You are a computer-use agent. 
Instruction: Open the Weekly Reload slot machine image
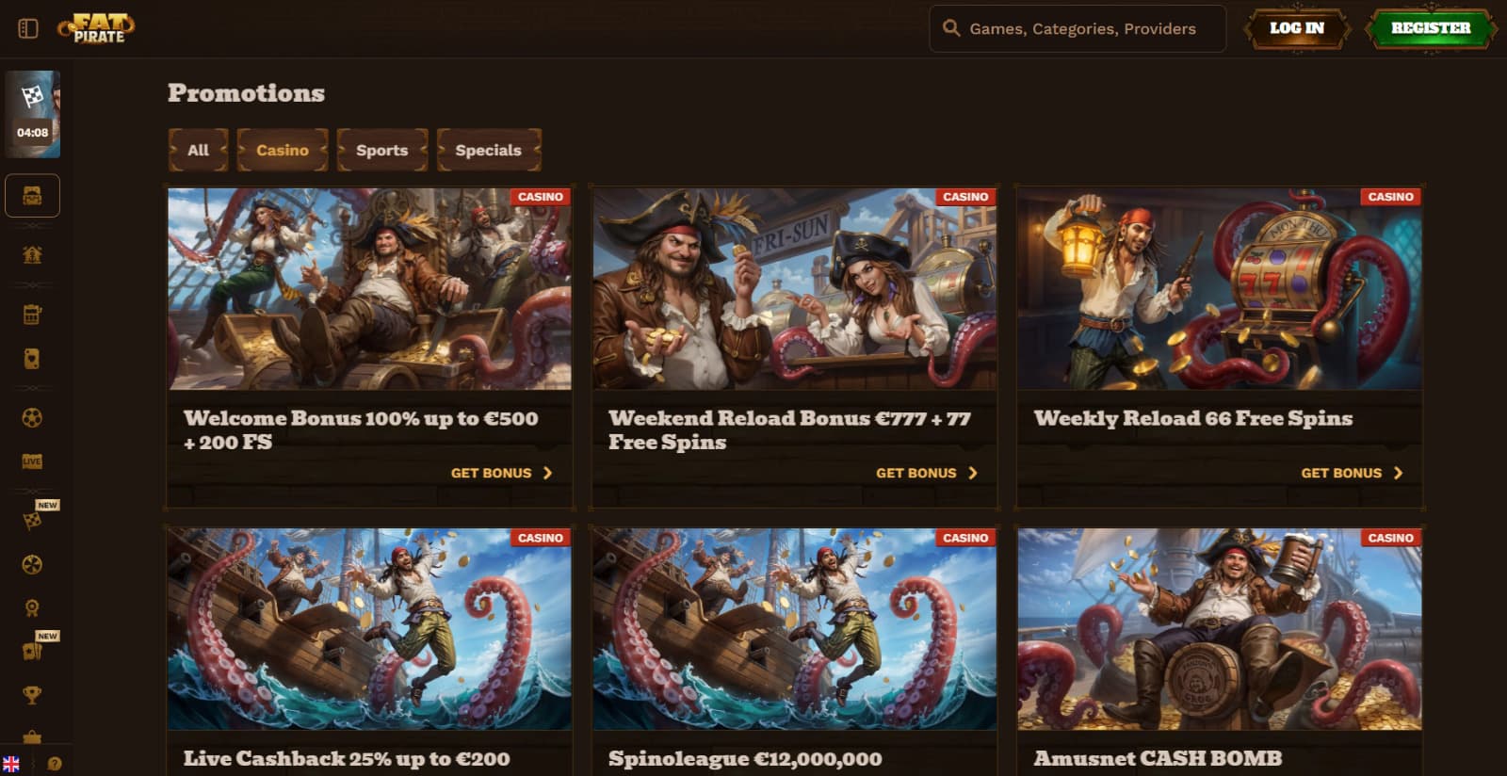1220,288
